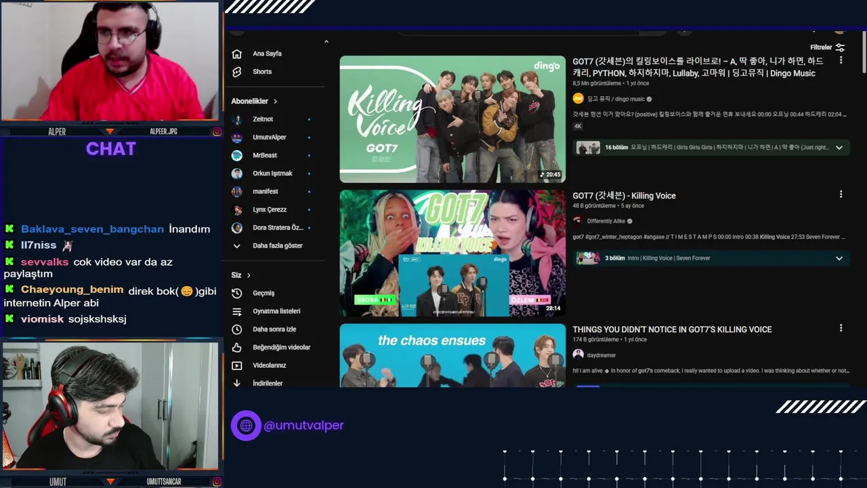This screenshot has width=867, height=488.
Task: Click daydreamer channel avatar
Action: 578,354
